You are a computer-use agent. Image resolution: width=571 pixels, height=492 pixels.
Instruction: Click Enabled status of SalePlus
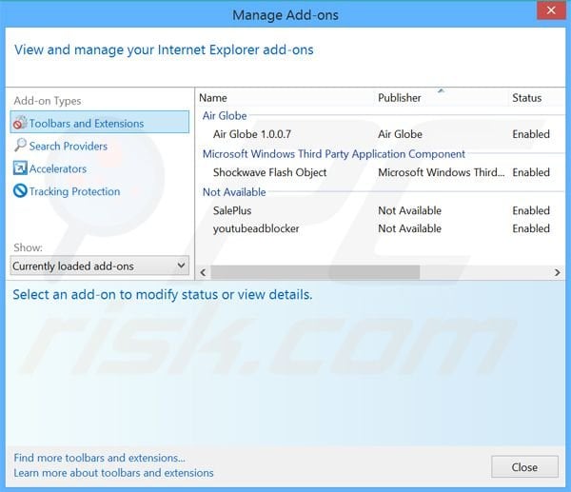point(531,210)
